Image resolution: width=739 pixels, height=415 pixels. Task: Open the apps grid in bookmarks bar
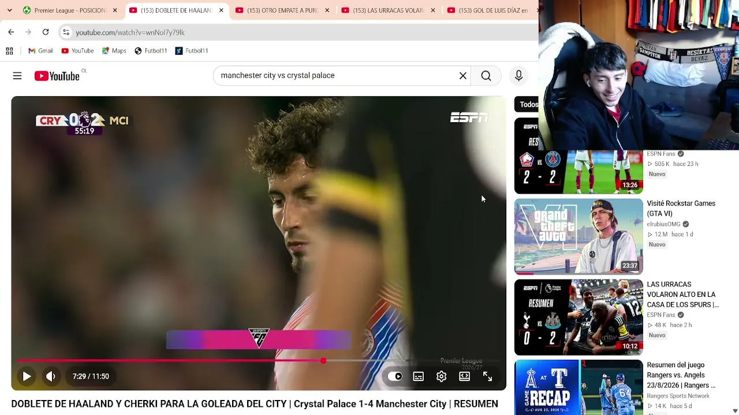point(9,51)
